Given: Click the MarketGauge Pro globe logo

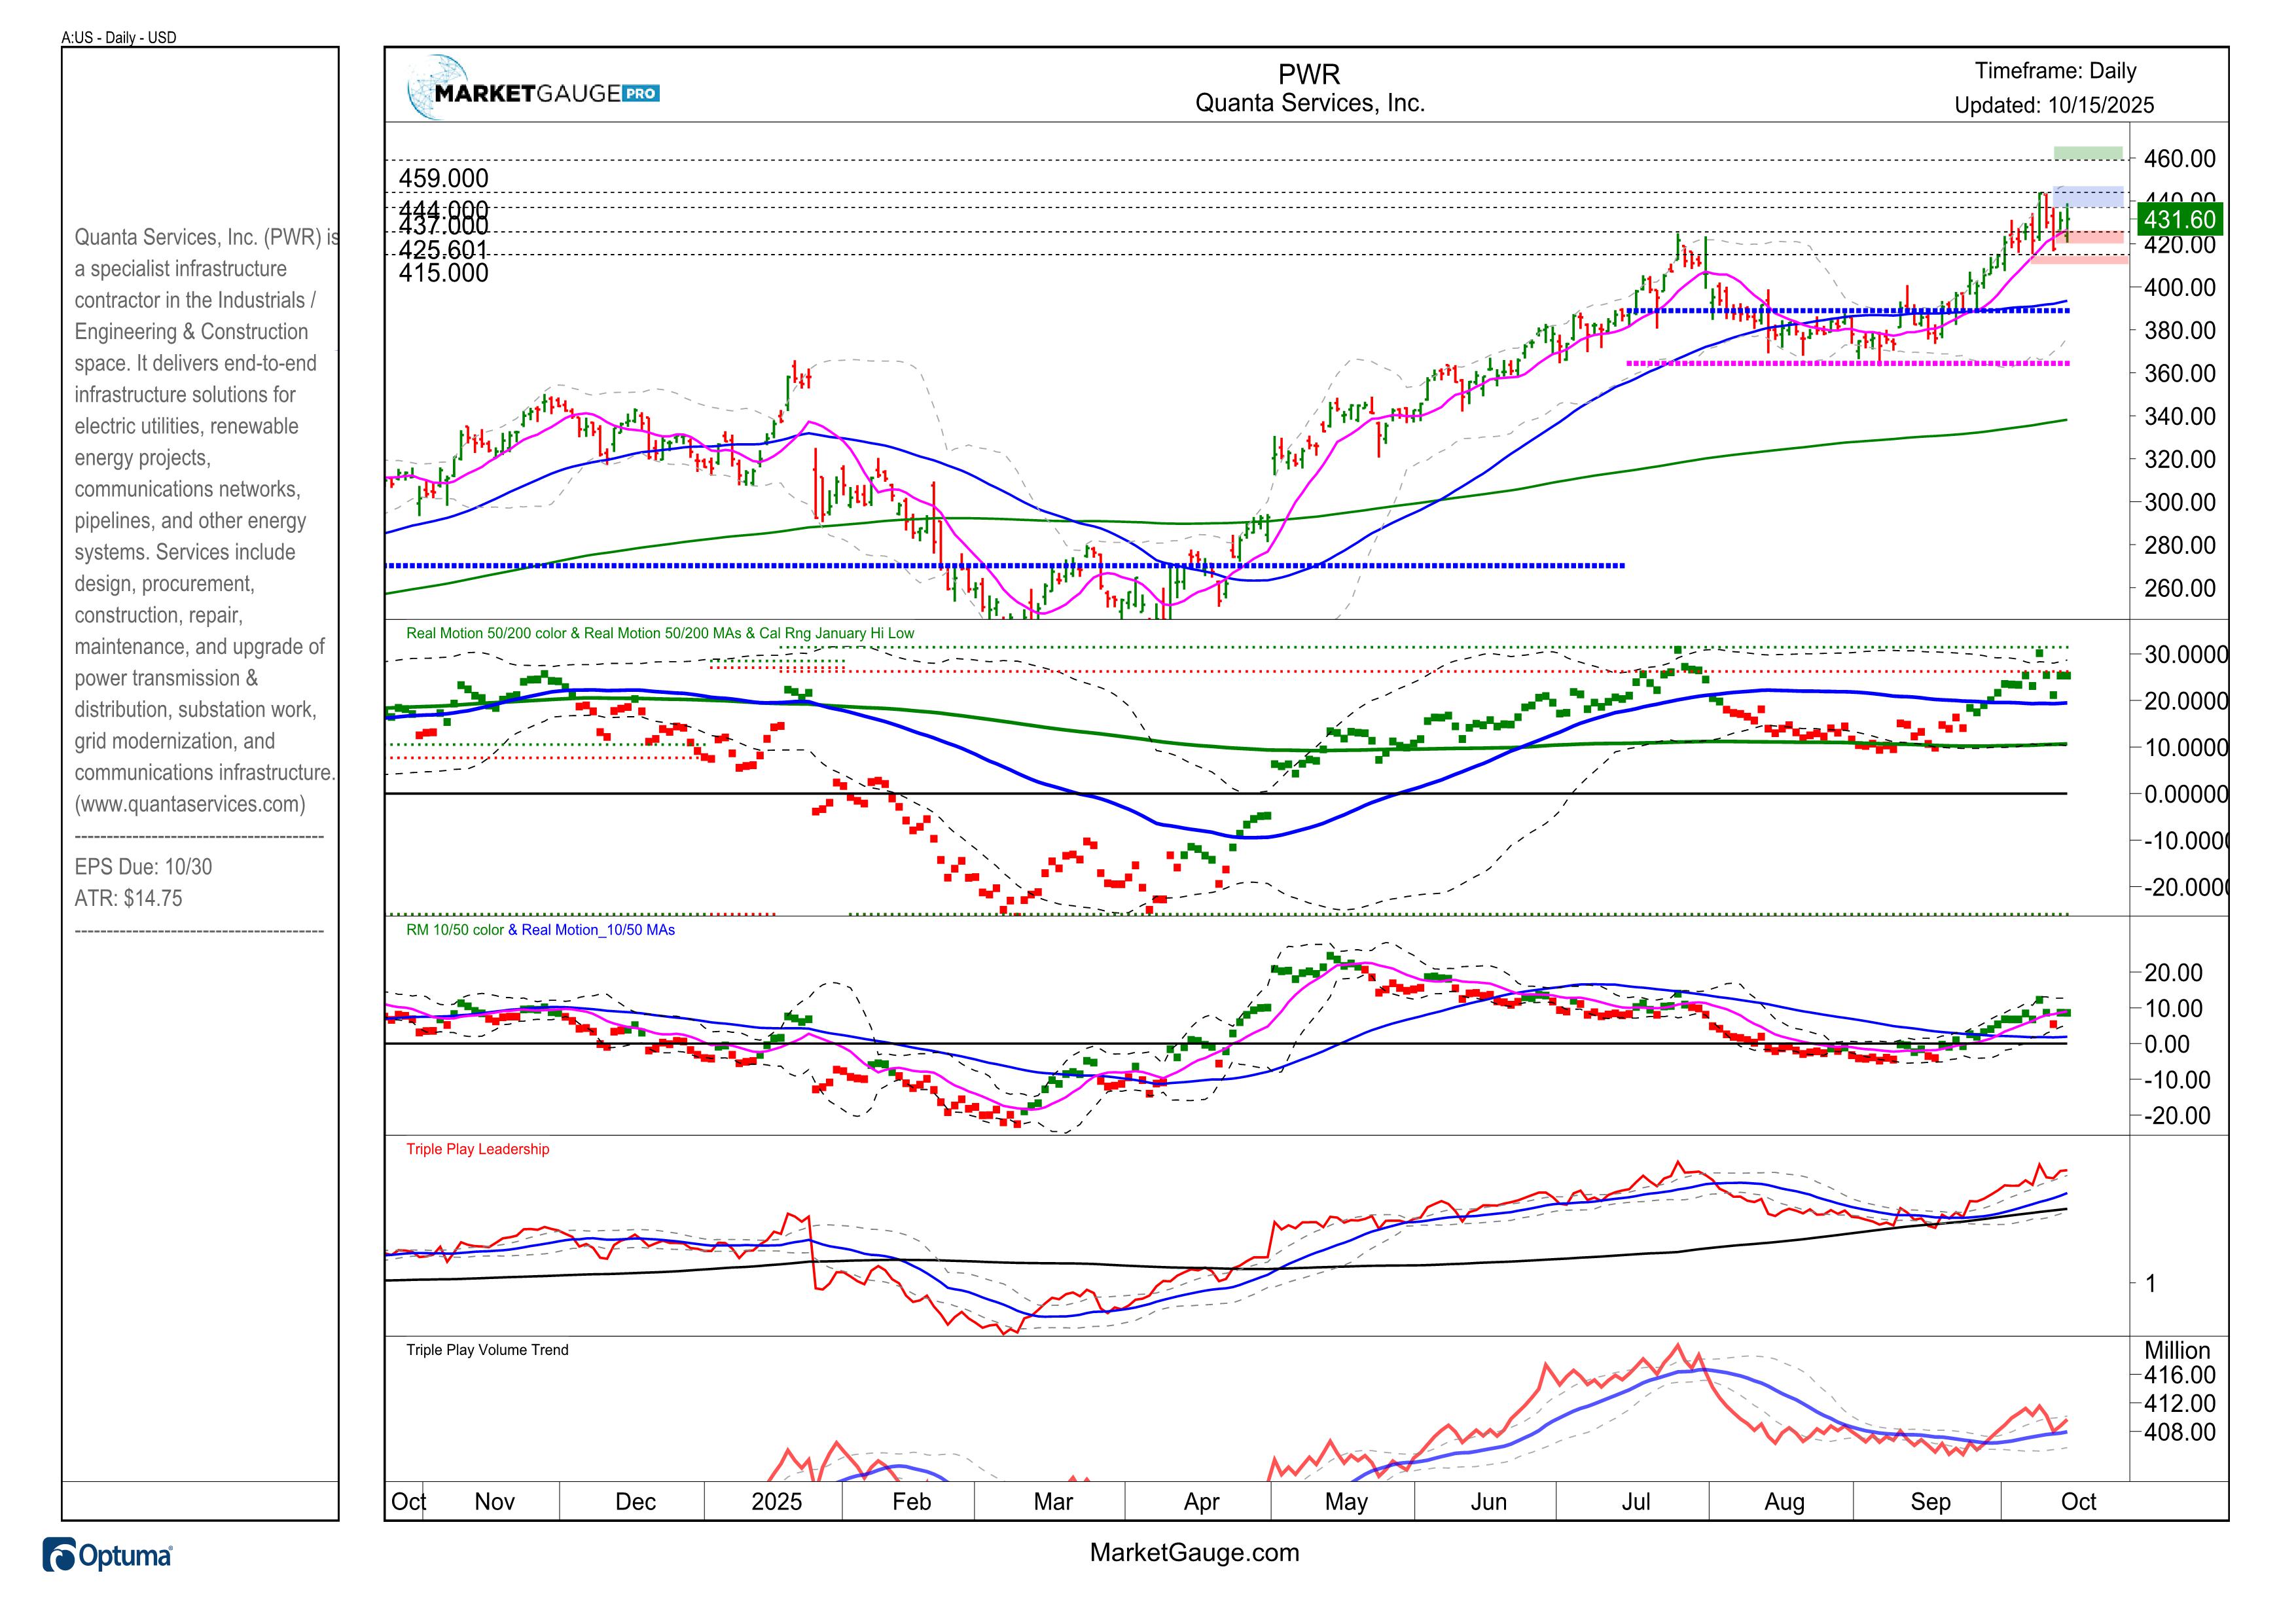Looking at the screenshot, I should pyautogui.click(x=438, y=88).
